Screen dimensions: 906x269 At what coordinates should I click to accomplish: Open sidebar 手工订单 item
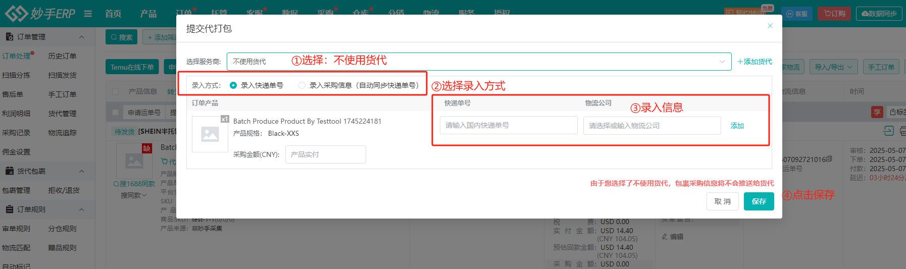click(62, 94)
